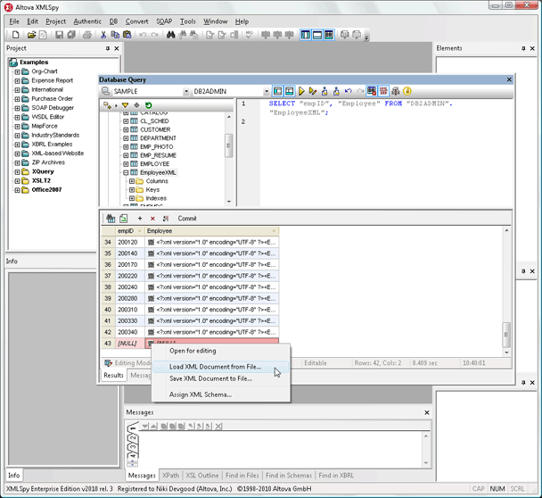The image size is (542, 498).
Task: Expand the Columns folder under EmployeeXML
Action: (132, 181)
